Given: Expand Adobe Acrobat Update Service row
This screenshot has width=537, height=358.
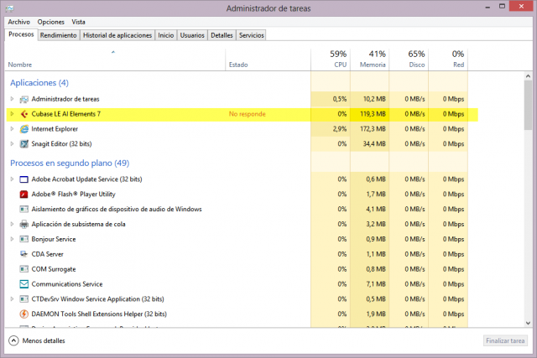Looking at the screenshot, I should [12, 179].
